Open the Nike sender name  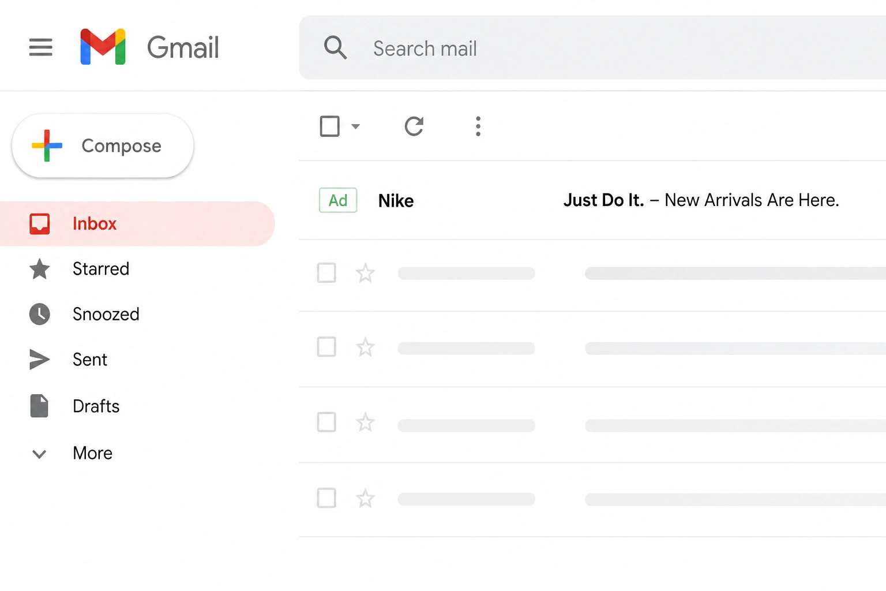pos(396,201)
